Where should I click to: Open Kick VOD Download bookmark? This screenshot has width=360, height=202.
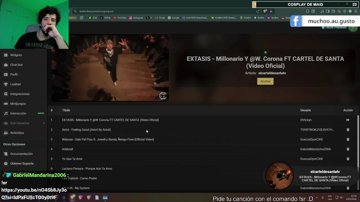(195, 18)
